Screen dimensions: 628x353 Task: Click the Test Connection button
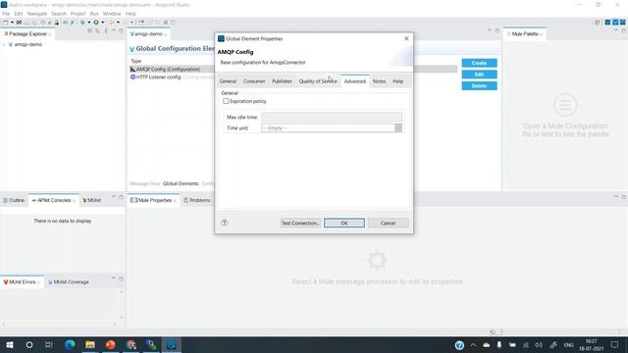[300, 223]
